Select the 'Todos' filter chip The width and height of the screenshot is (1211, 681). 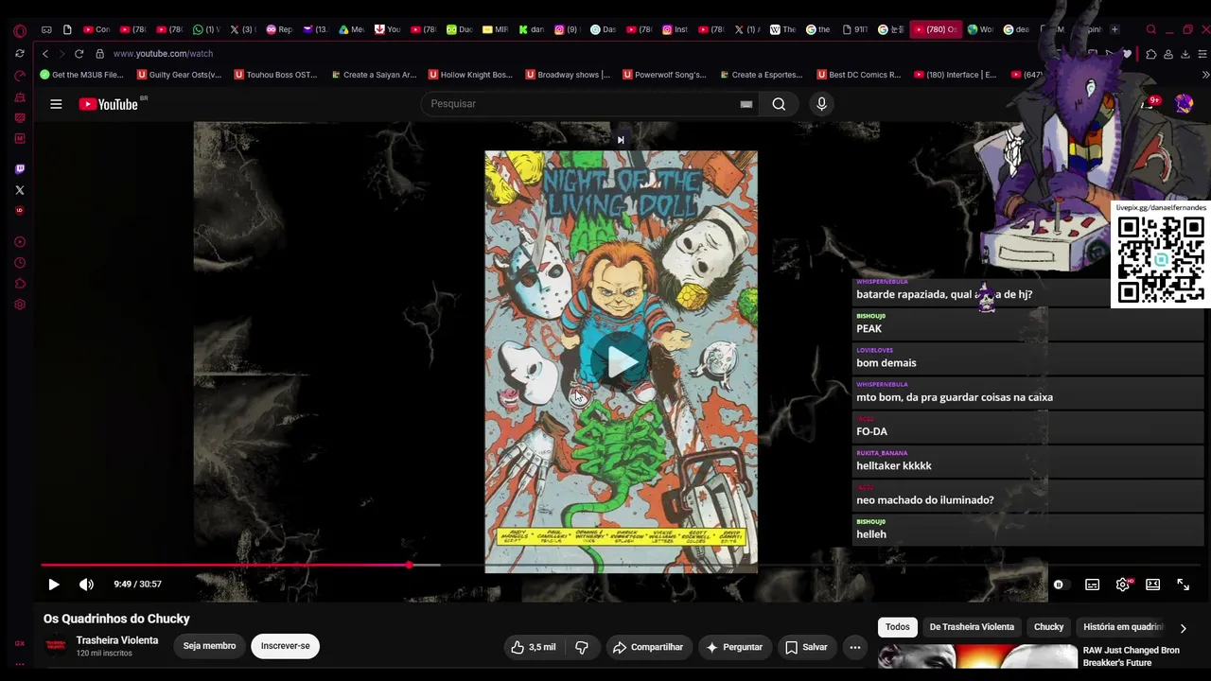click(897, 627)
